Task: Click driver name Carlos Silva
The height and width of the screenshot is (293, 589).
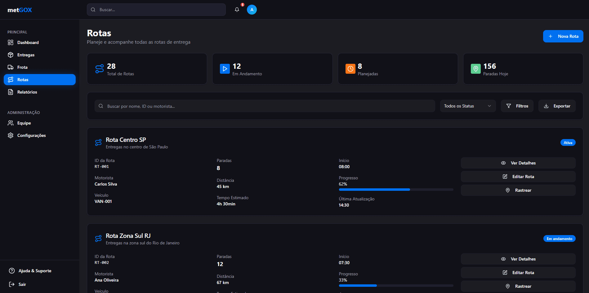Action: pos(106,184)
